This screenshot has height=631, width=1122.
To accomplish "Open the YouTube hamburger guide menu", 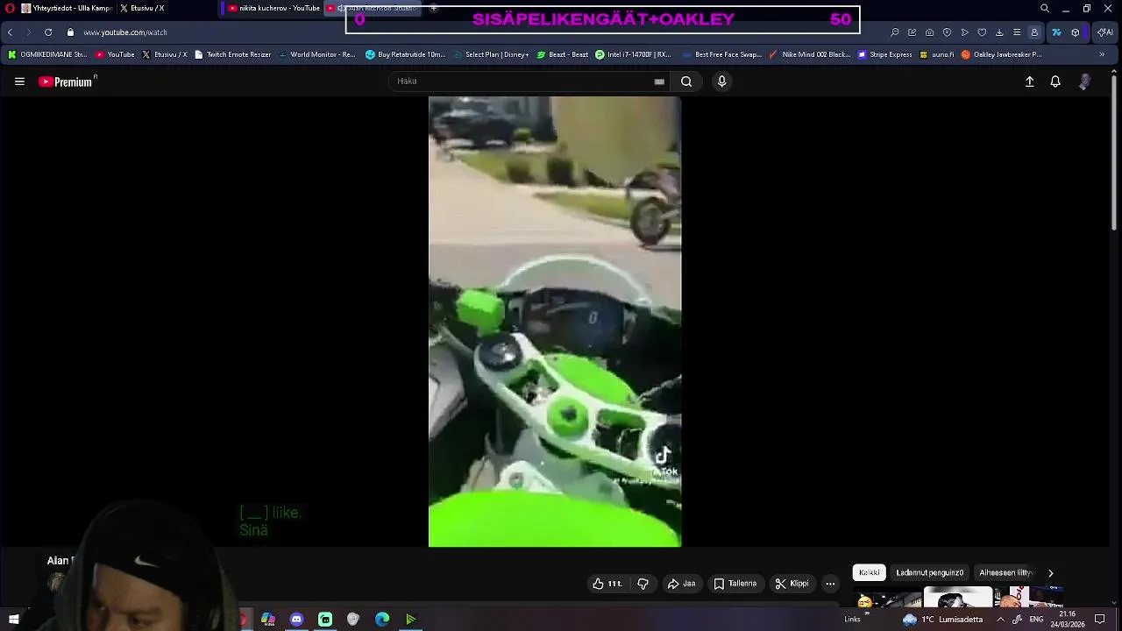I will pyautogui.click(x=19, y=82).
